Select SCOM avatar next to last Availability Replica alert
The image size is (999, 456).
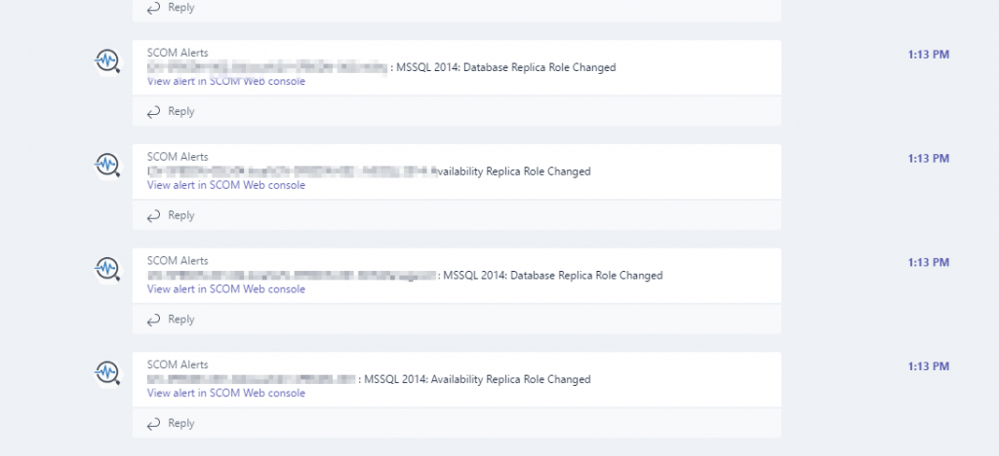pos(107,372)
